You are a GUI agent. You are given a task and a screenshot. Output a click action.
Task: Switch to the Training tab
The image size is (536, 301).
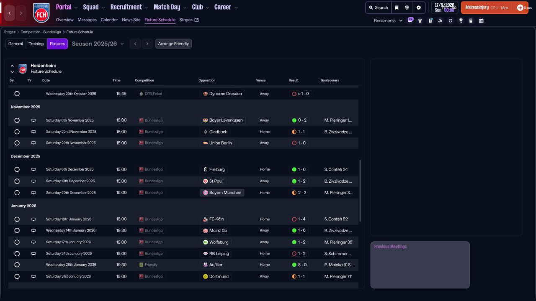36,44
